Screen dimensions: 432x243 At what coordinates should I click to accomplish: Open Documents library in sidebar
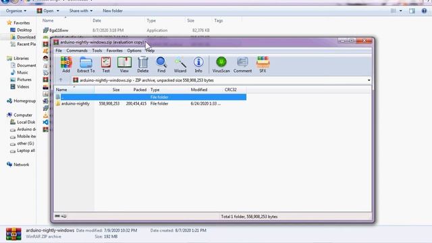click(x=23, y=65)
